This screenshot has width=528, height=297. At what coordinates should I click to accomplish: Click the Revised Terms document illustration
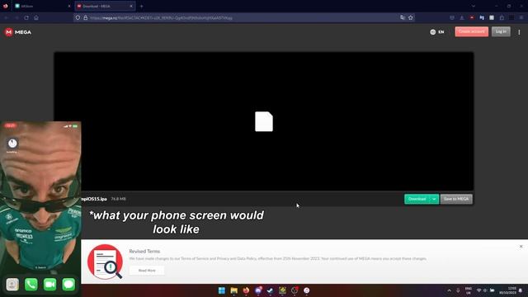(x=105, y=262)
